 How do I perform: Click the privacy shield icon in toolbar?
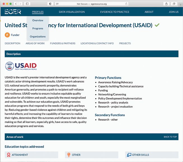coord(50,4)
